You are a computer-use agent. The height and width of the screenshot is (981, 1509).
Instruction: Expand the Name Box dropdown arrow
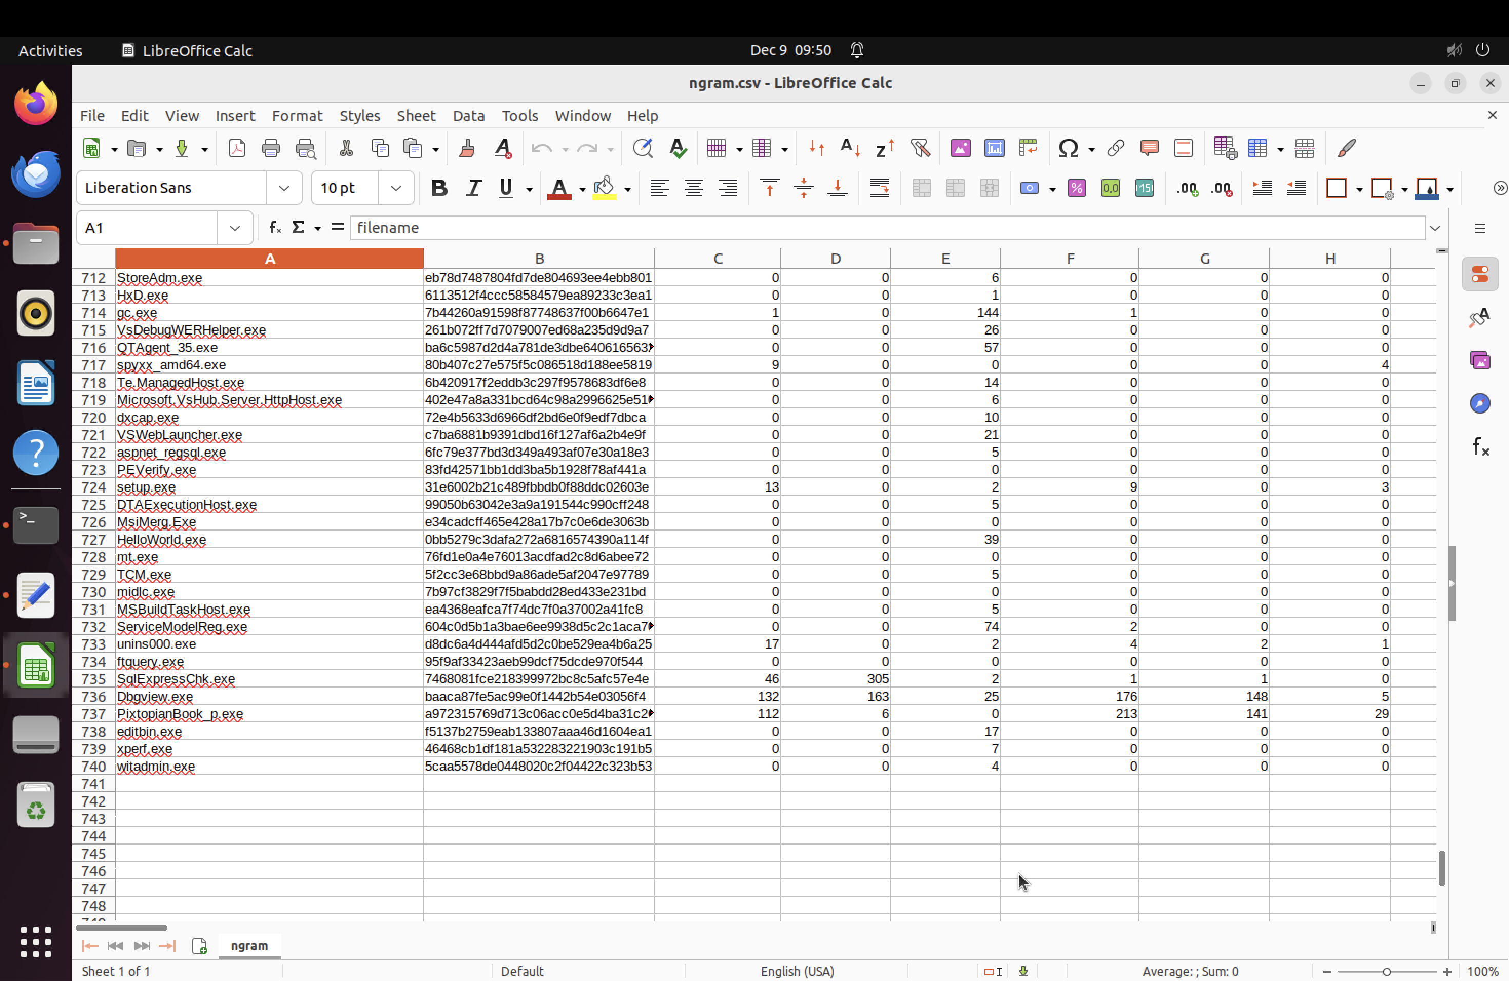235,228
